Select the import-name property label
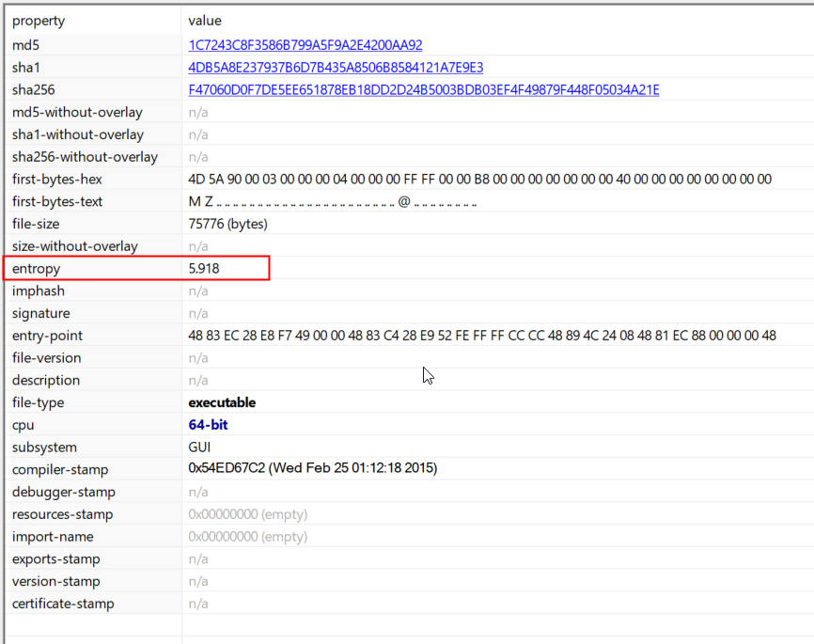Viewport: 814px width, 644px height. pos(53,537)
